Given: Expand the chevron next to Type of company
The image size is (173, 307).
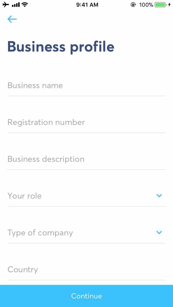Looking at the screenshot, I should (x=159, y=233).
